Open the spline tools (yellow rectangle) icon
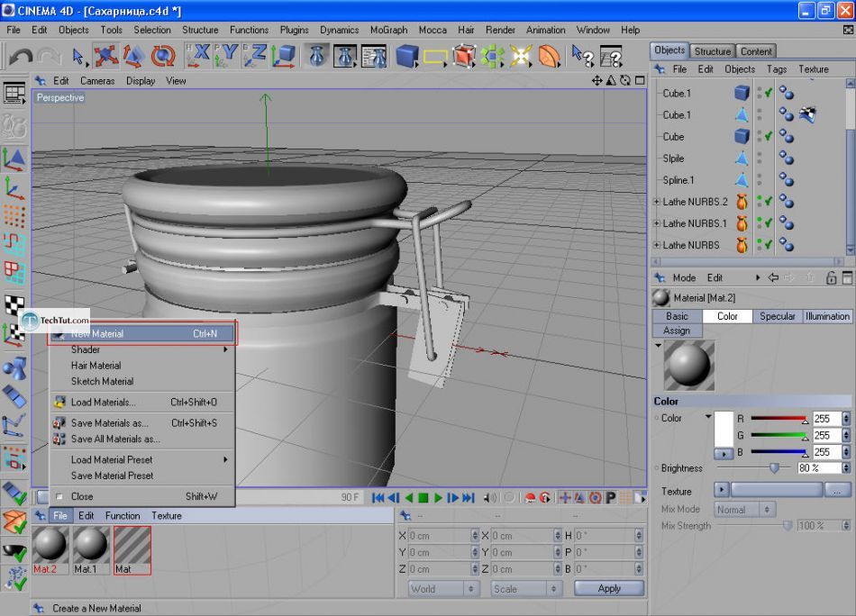856x616 pixels. (x=435, y=56)
